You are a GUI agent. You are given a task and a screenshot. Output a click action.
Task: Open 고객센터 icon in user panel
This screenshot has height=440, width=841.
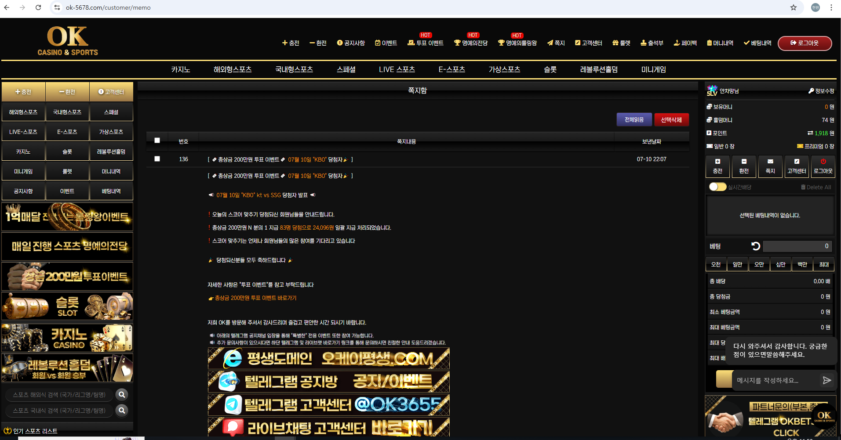click(x=797, y=166)
